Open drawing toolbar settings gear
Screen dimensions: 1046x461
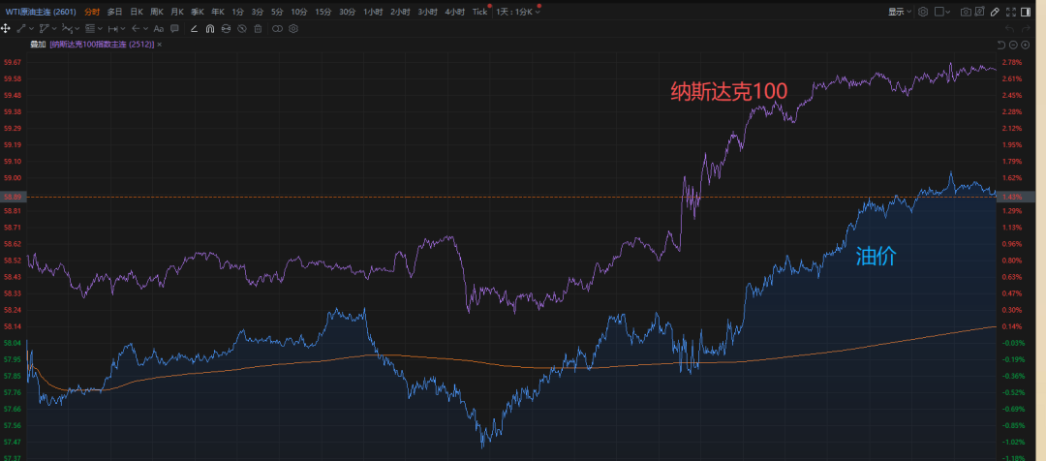(x=292, y=29)
